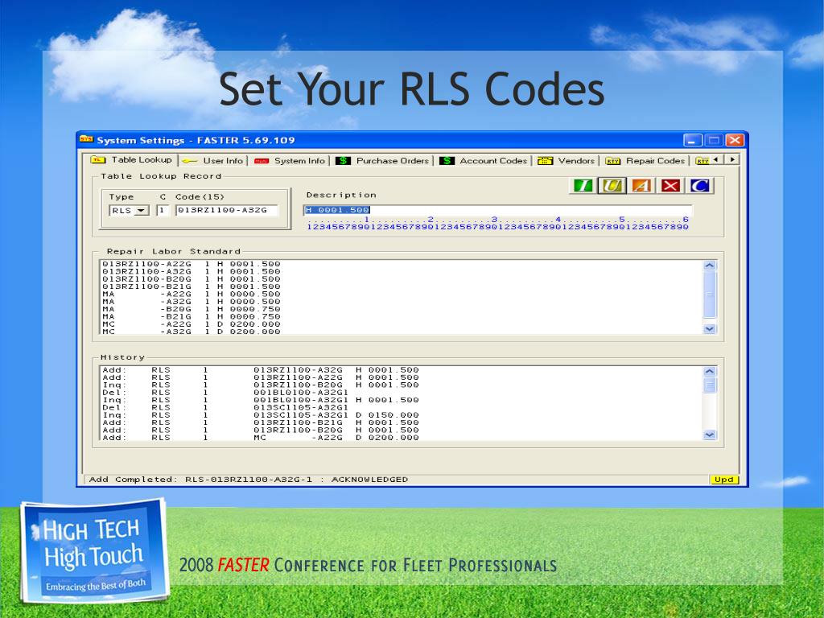Click the green I (Inquire) button

pyautogui.click(x=583, y=186)
